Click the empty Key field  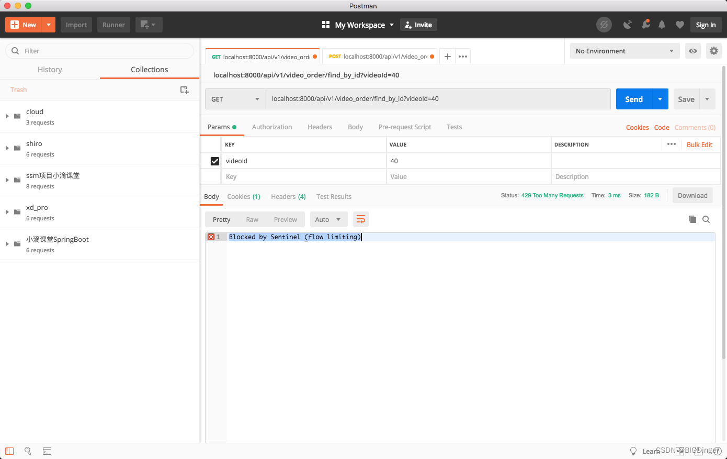coord(303,177)
